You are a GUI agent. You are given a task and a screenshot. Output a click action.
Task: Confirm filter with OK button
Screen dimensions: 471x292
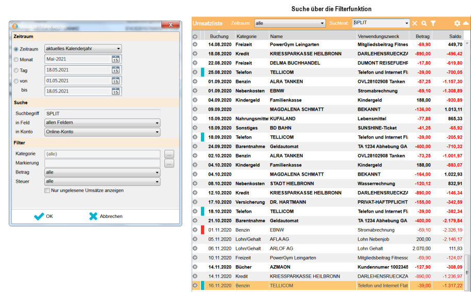tap(44, 216)
